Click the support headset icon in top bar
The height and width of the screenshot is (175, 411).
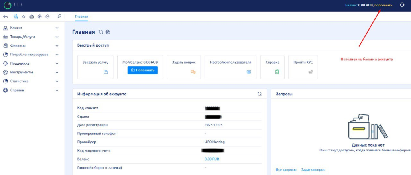coord(402,5)
